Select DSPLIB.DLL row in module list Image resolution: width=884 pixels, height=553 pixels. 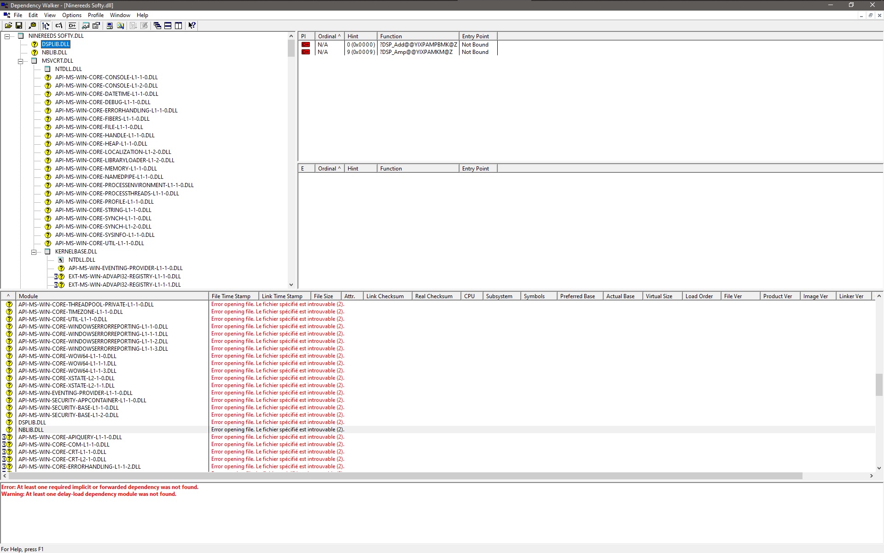click(32, 422)
